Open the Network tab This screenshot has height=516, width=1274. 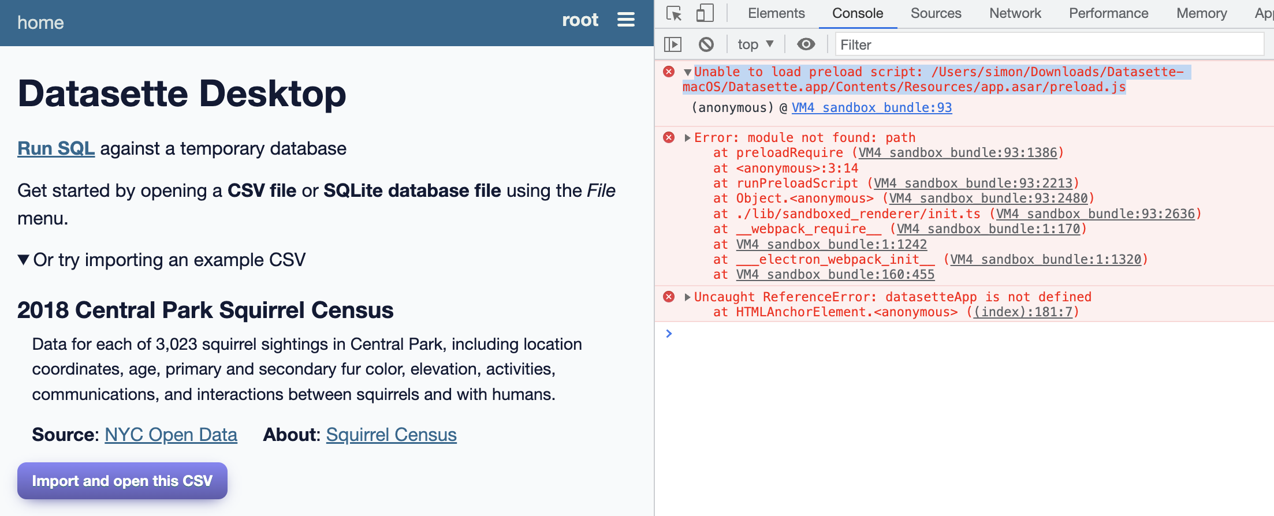click(1015, 13)
